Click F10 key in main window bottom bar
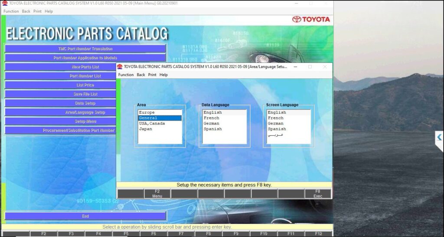Image resolution: width=444 pixels, height=237 pixels. tap(263, 234)
